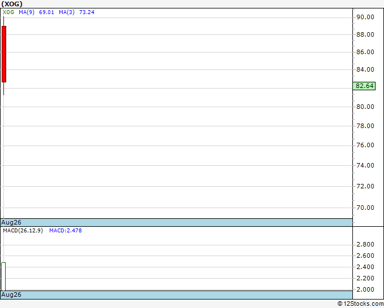
Task: Click the MACD(26,12,9) indicator label
Action: pyautogui.click(x=23, y=231)
